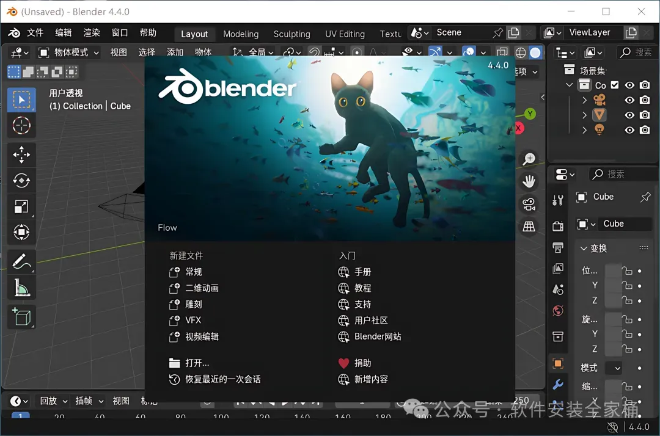
Task: Toggle lock on Rotation Z
Action: pos(627,349)
